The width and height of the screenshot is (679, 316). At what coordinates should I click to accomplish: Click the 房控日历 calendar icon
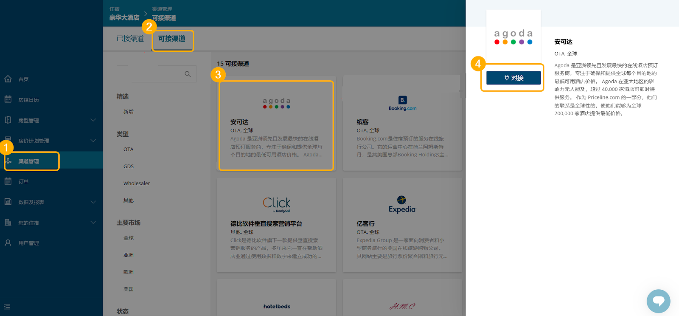click(8, 99)
